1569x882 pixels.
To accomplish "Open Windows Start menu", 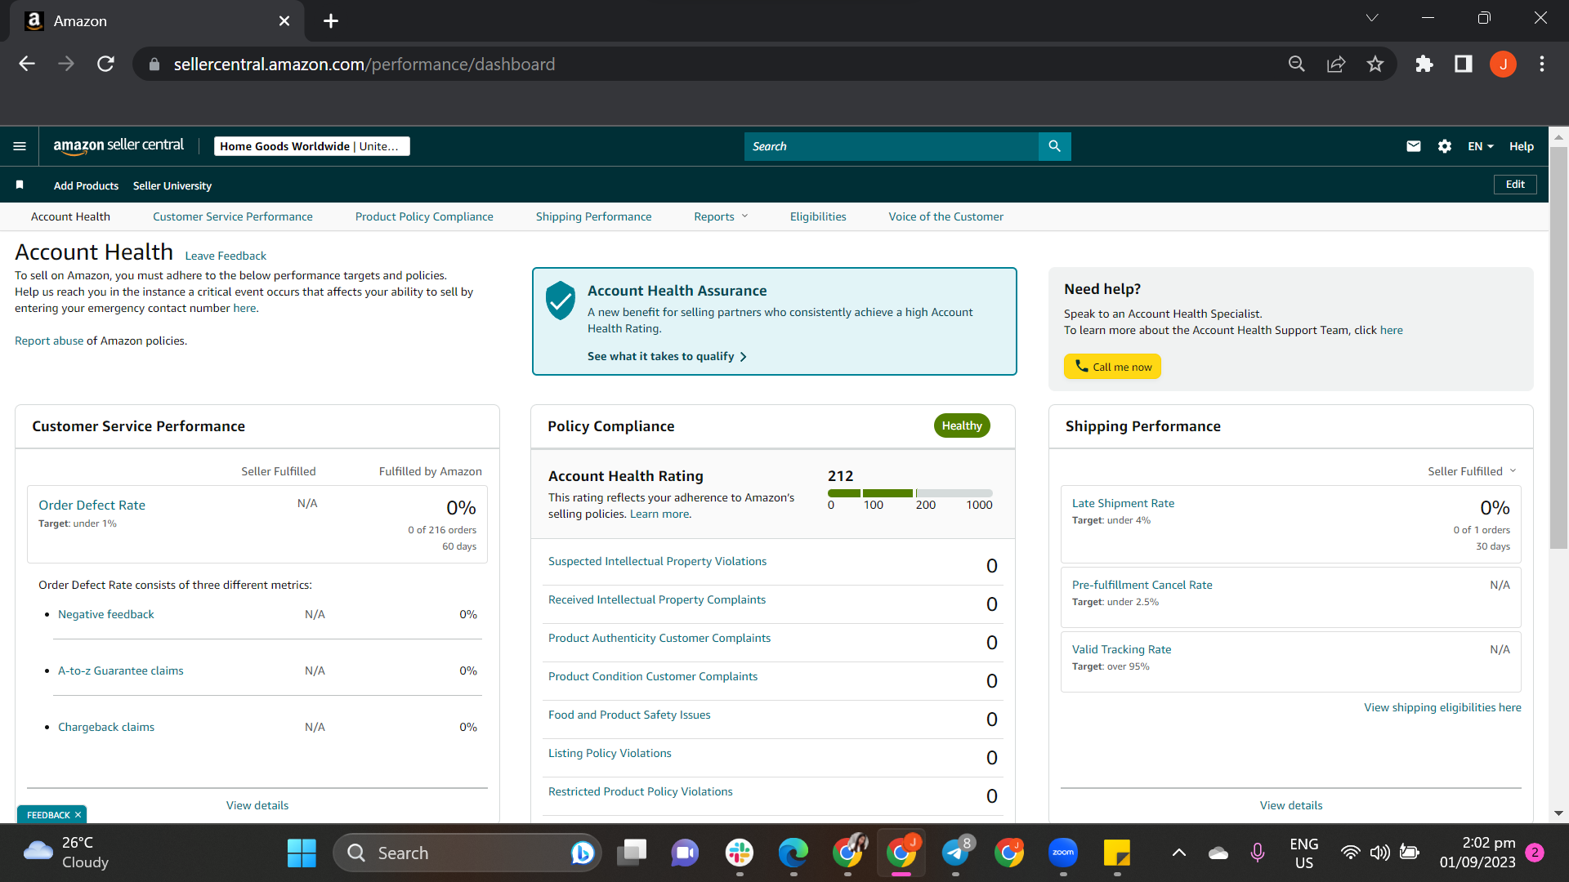I will click(x=302, y=853).
